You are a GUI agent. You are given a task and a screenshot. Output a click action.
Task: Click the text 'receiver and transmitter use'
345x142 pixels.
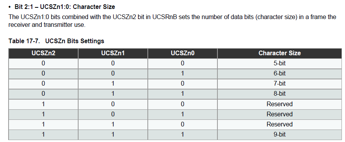[x=47, y=25]
